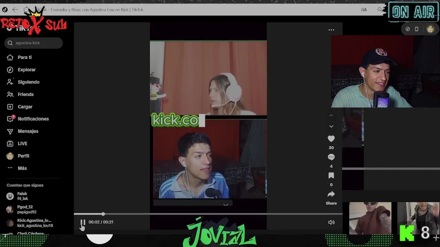Screen dimensions: 440x247
Task: Click the comment count 4
Action: pyautogui.click(x=331, y=166)
